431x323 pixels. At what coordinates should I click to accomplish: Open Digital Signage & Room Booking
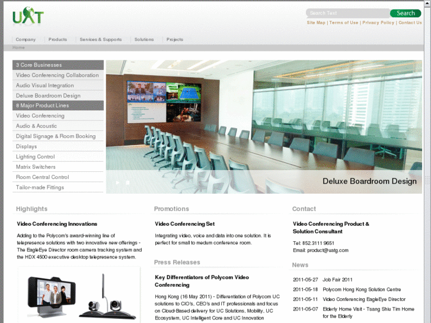[x=58, y=136]
